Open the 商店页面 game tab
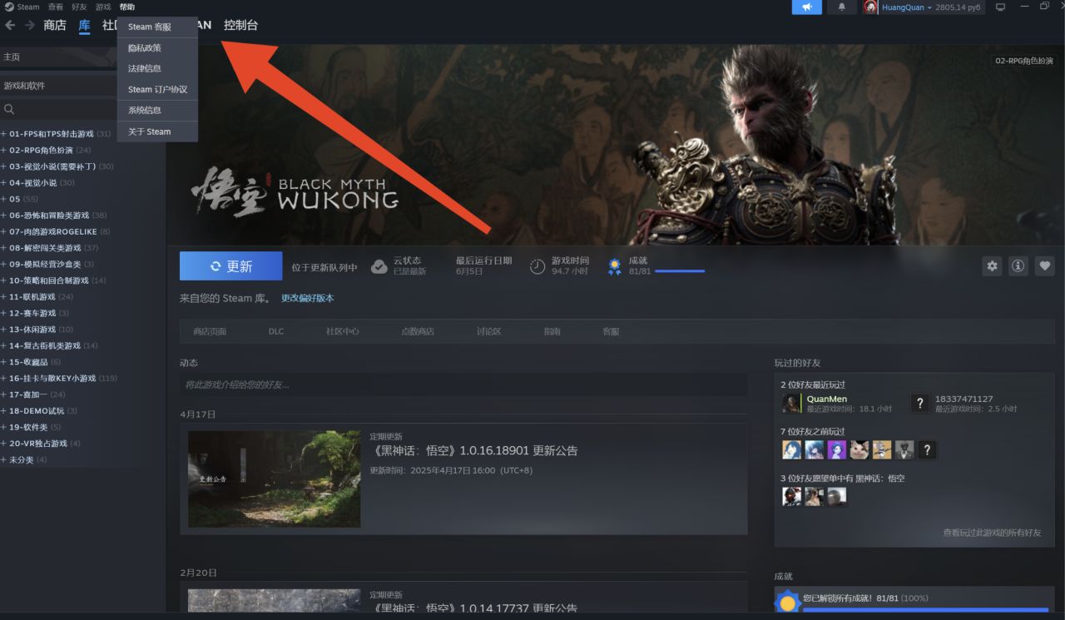 (x=210, y=331)
